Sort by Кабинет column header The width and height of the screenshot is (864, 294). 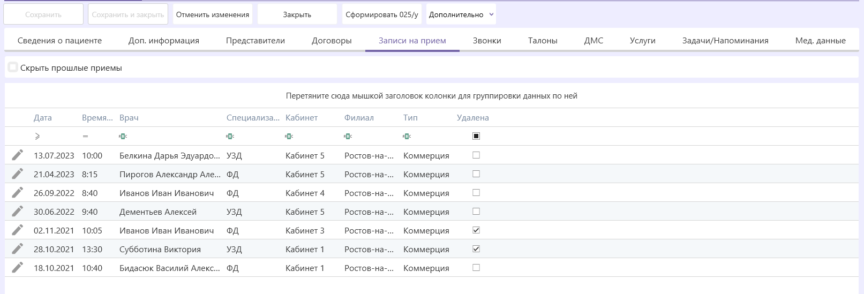(x=302, y=118)
